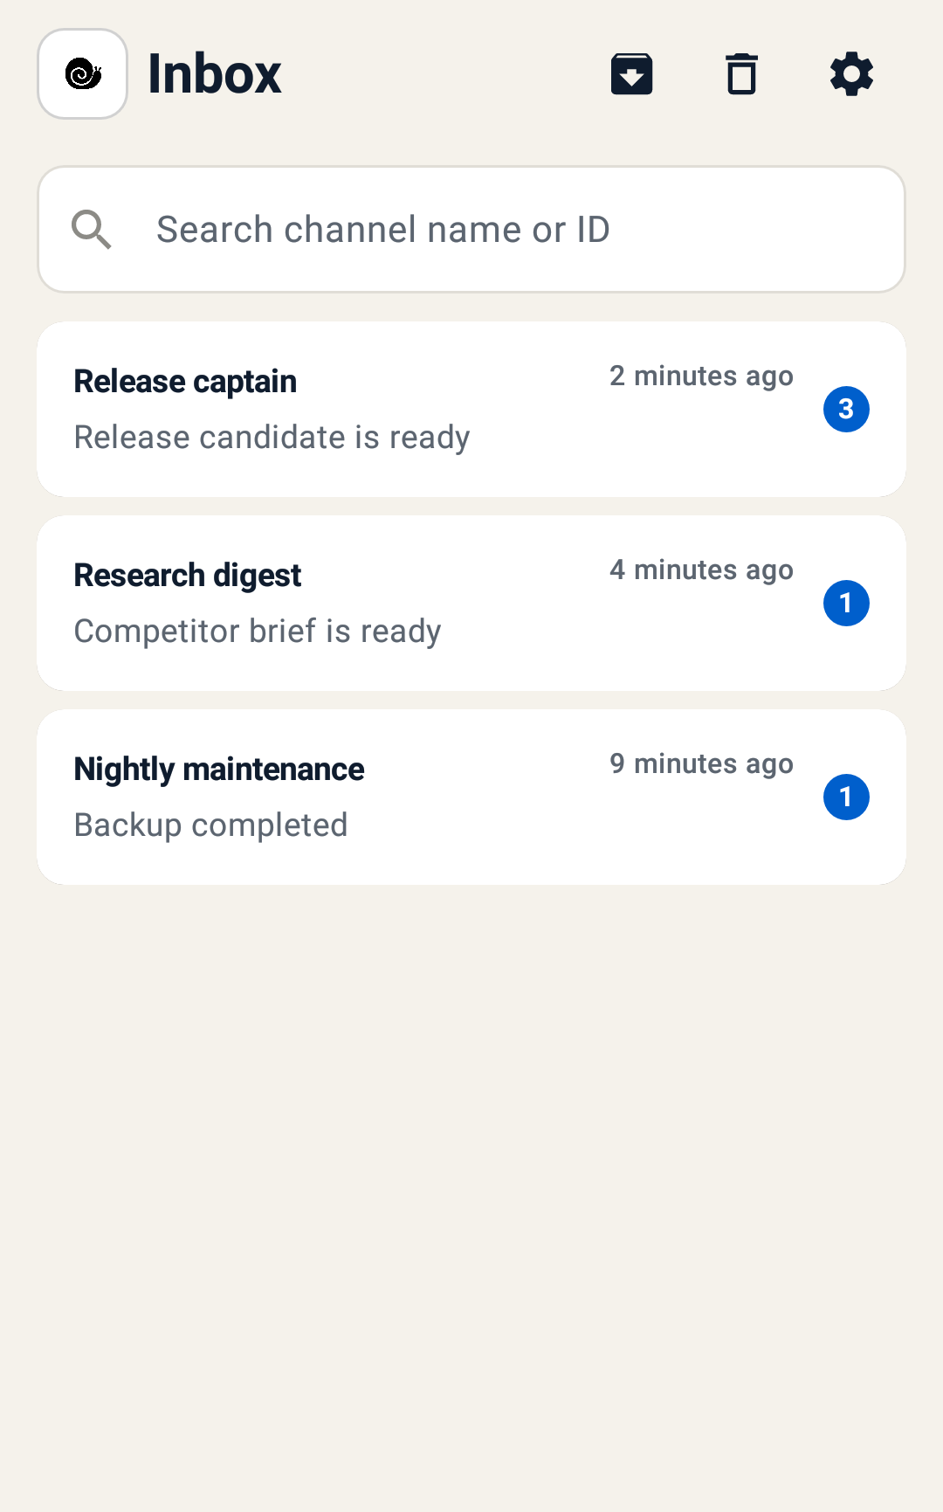Open the Nightly maintenance channel
The image size is (943, 1512).
pyautogui.click(x=471, y=797)
